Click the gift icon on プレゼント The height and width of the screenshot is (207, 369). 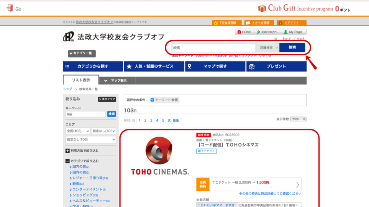tap(252, 66)
